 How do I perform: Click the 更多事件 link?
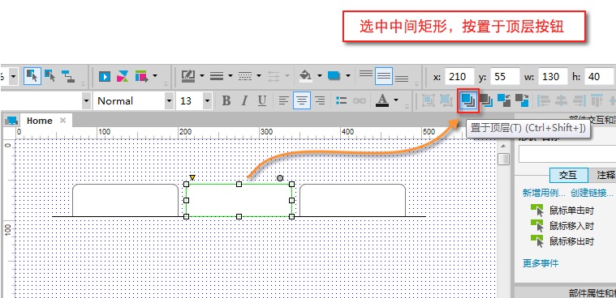click(541, 263)
